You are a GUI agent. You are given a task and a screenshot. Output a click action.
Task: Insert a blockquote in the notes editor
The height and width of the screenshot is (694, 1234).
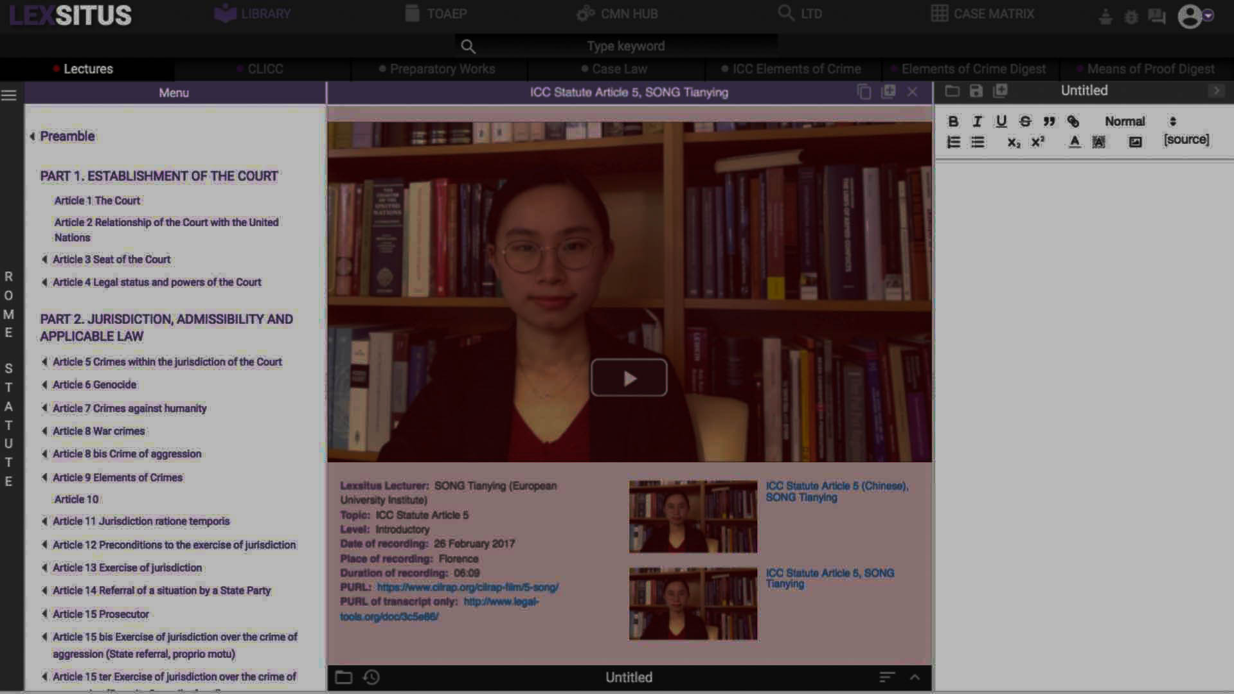click(1049, 121)
